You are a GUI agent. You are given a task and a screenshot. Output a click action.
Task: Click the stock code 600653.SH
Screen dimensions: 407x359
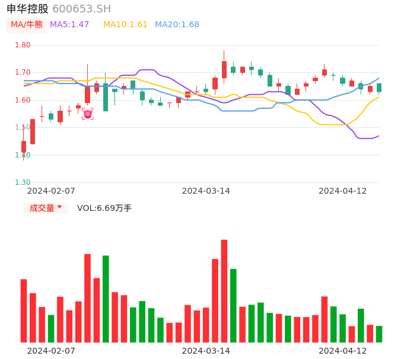click(81, 9)
